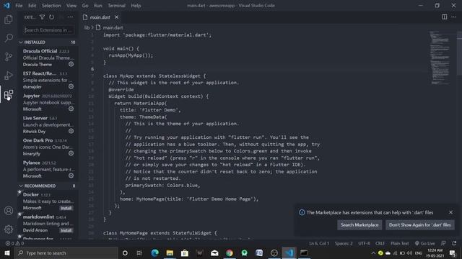This screenshot has height=259, width=462.
Task: Manage the Dracula Official extension gear
Action: (71, 64)
